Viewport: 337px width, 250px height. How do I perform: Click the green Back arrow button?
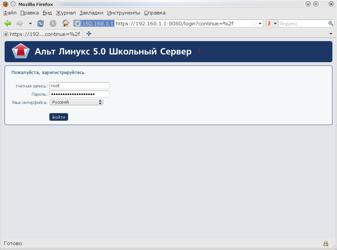[x=8, y=23]
